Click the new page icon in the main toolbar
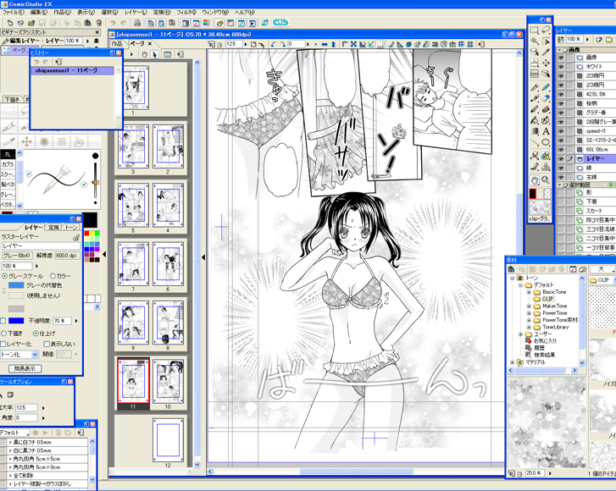The width and height of the screenshot is (616, 491). click(x=10, y=23)
